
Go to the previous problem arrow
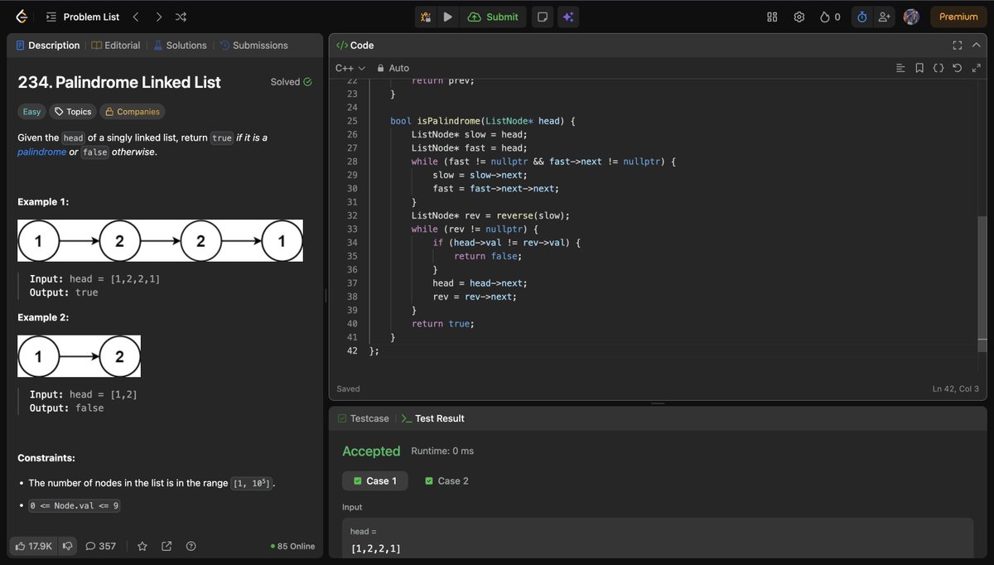137,17
